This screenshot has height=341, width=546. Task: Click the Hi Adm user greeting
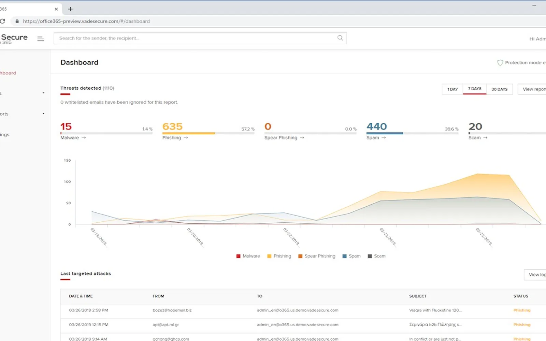click(x=537, y=39)
